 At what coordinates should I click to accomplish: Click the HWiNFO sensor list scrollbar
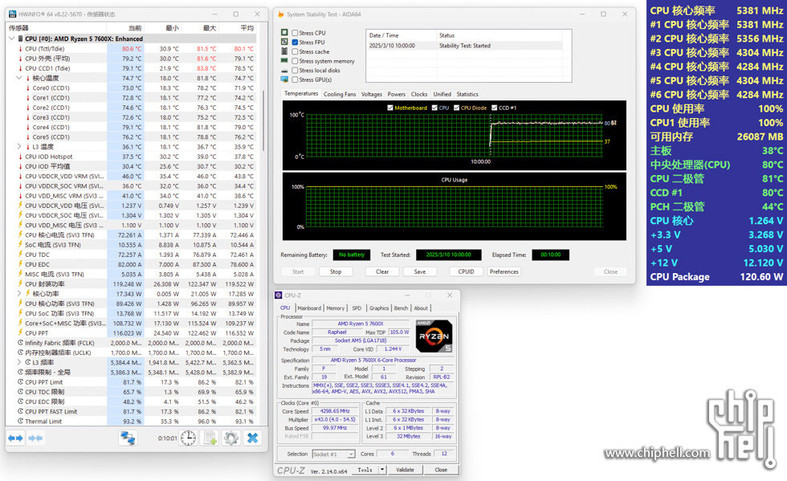pyautogui.click(x=263, y=120)
